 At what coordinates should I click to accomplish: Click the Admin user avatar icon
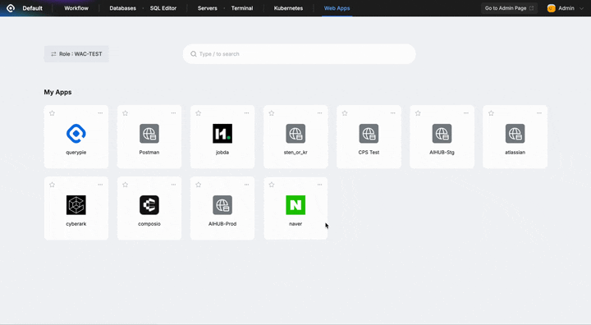[x=551, y=8]
